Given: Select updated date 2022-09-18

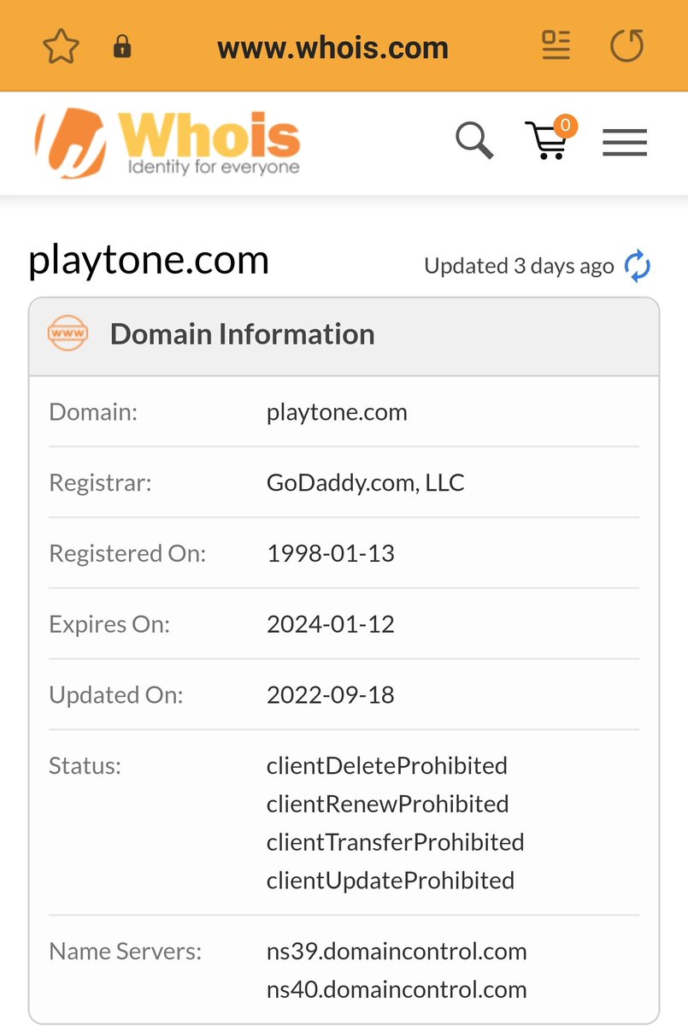Looking at the screenshot, I should point(331,695).
